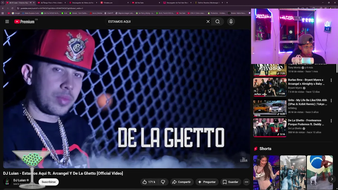Screen dimensions: 338x190
Task: Open the Get the M3U8 File bookmark
Action: [50, 13]
